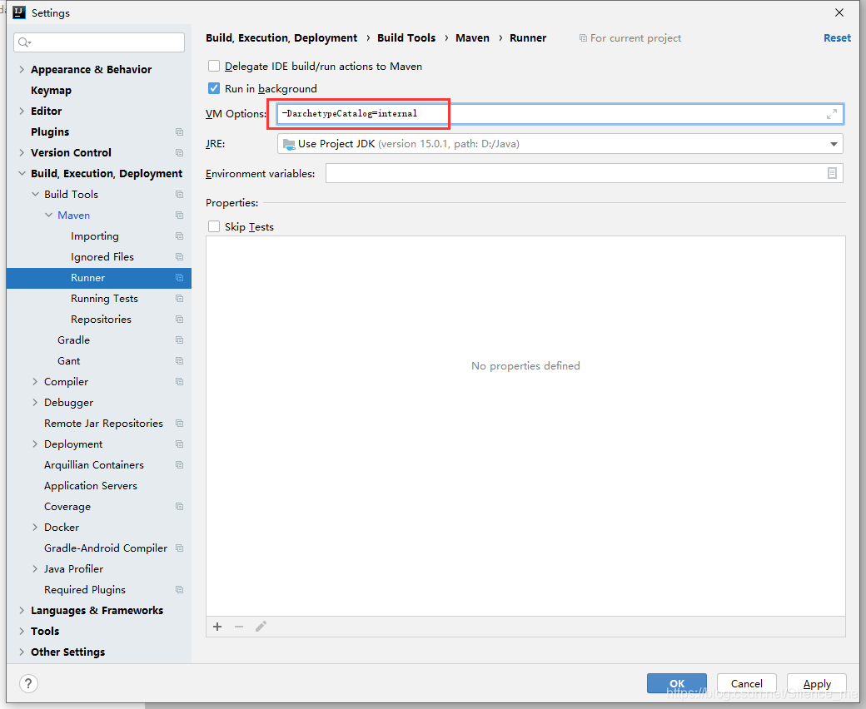Uncheck Run in background option
The height and width of the screenshot is (709, 866).
tap(214, 88)
